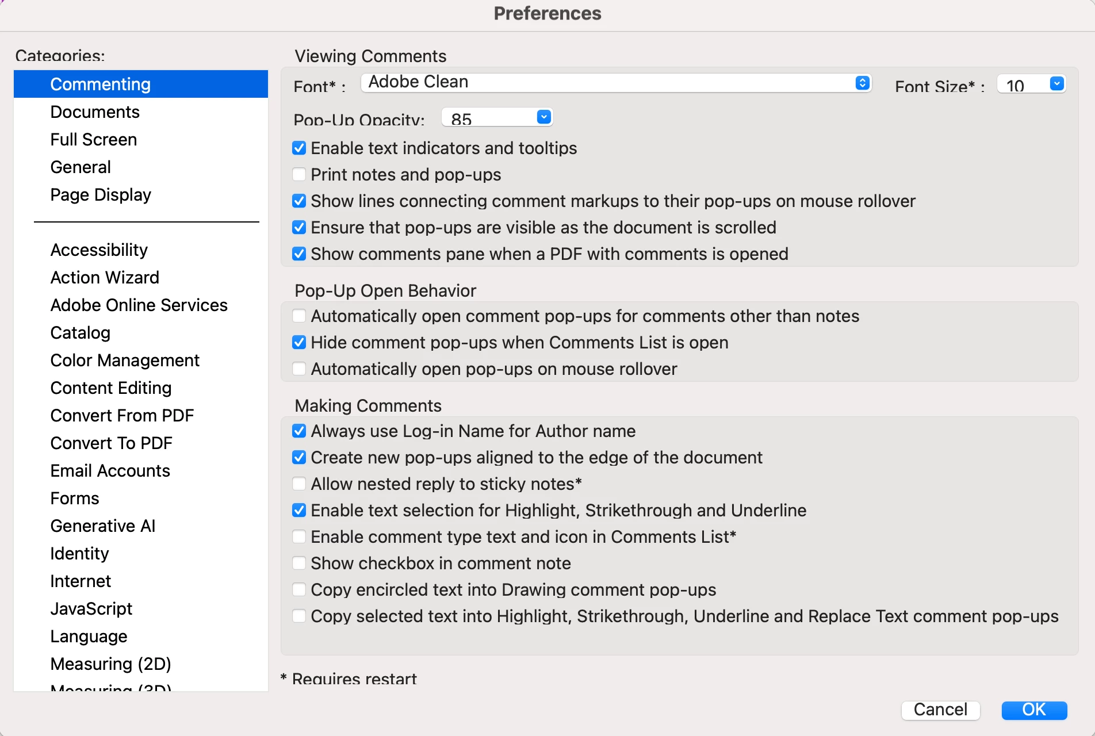Select the Documents category

click(x=95, y=112)
